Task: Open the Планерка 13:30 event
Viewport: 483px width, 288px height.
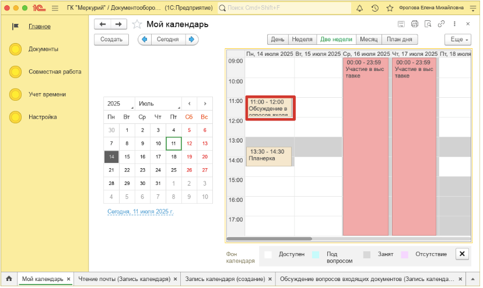Action: [x=268, y=156]
